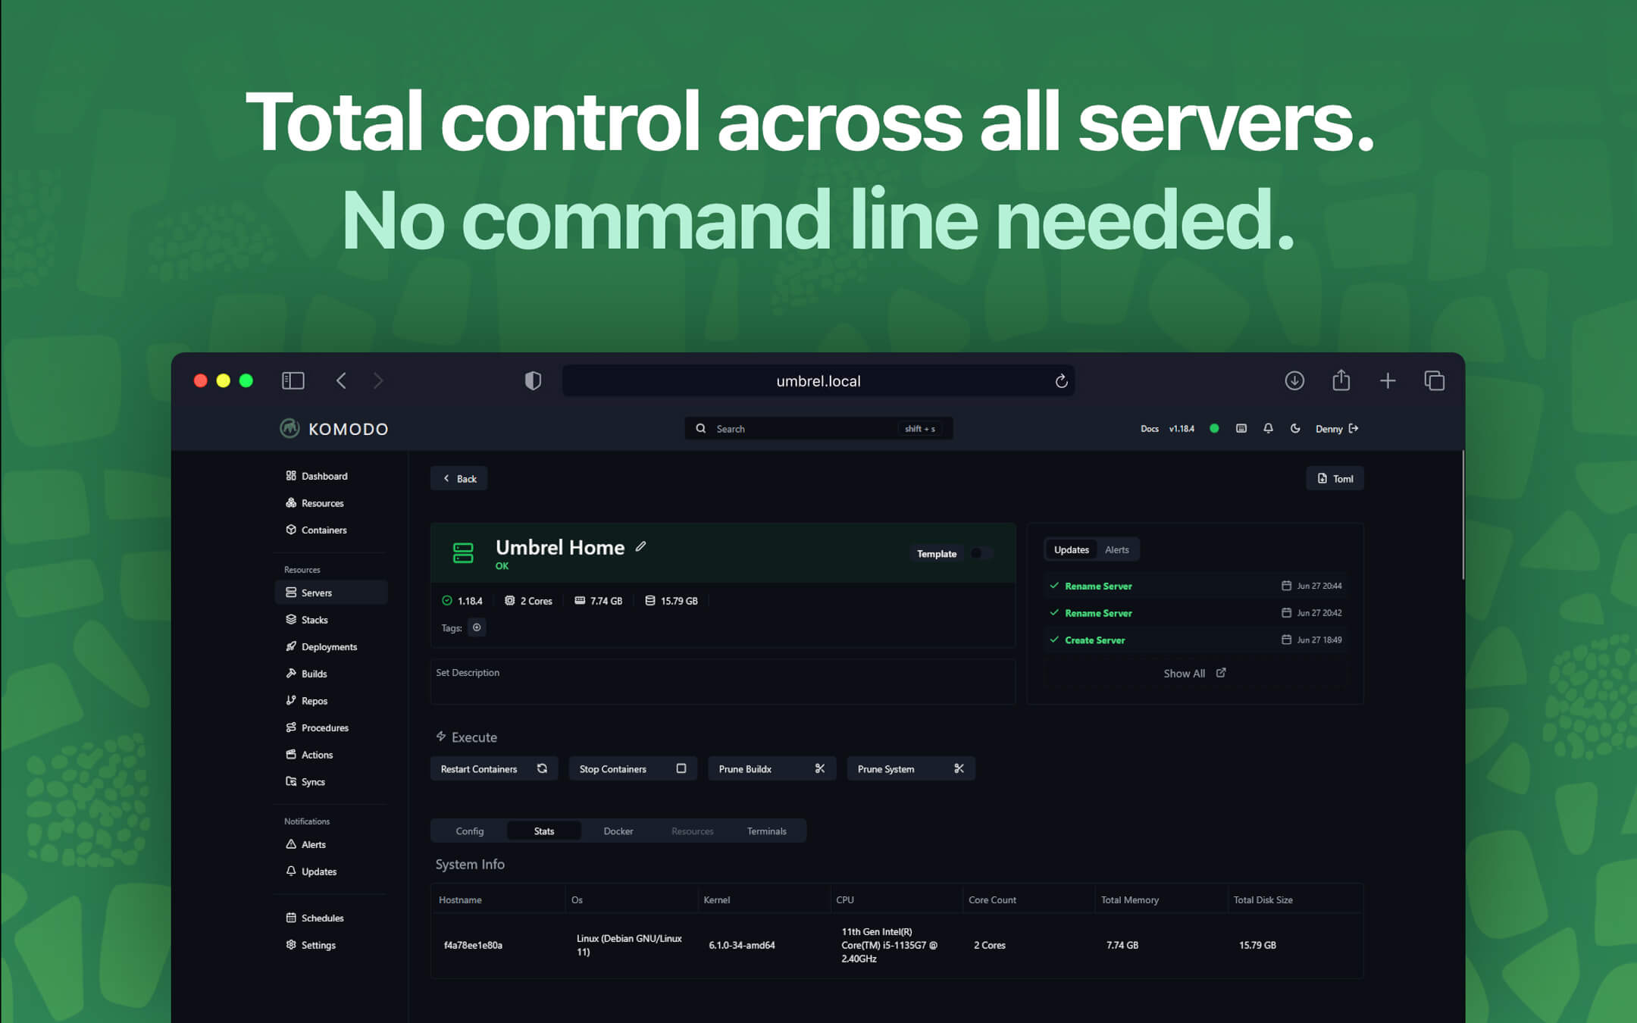Go Back using the chevron button
Image resolution: width=1637 pixels, height=1023 pixels.
coord(459,478)
